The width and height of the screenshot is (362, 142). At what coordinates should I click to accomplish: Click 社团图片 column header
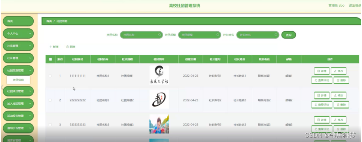click(x=159, y=59)
